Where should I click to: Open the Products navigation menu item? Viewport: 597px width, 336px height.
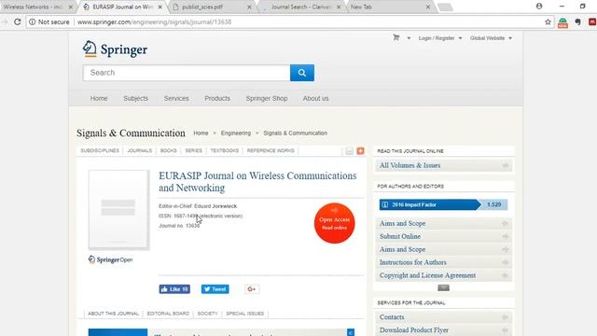click(217, 98)
